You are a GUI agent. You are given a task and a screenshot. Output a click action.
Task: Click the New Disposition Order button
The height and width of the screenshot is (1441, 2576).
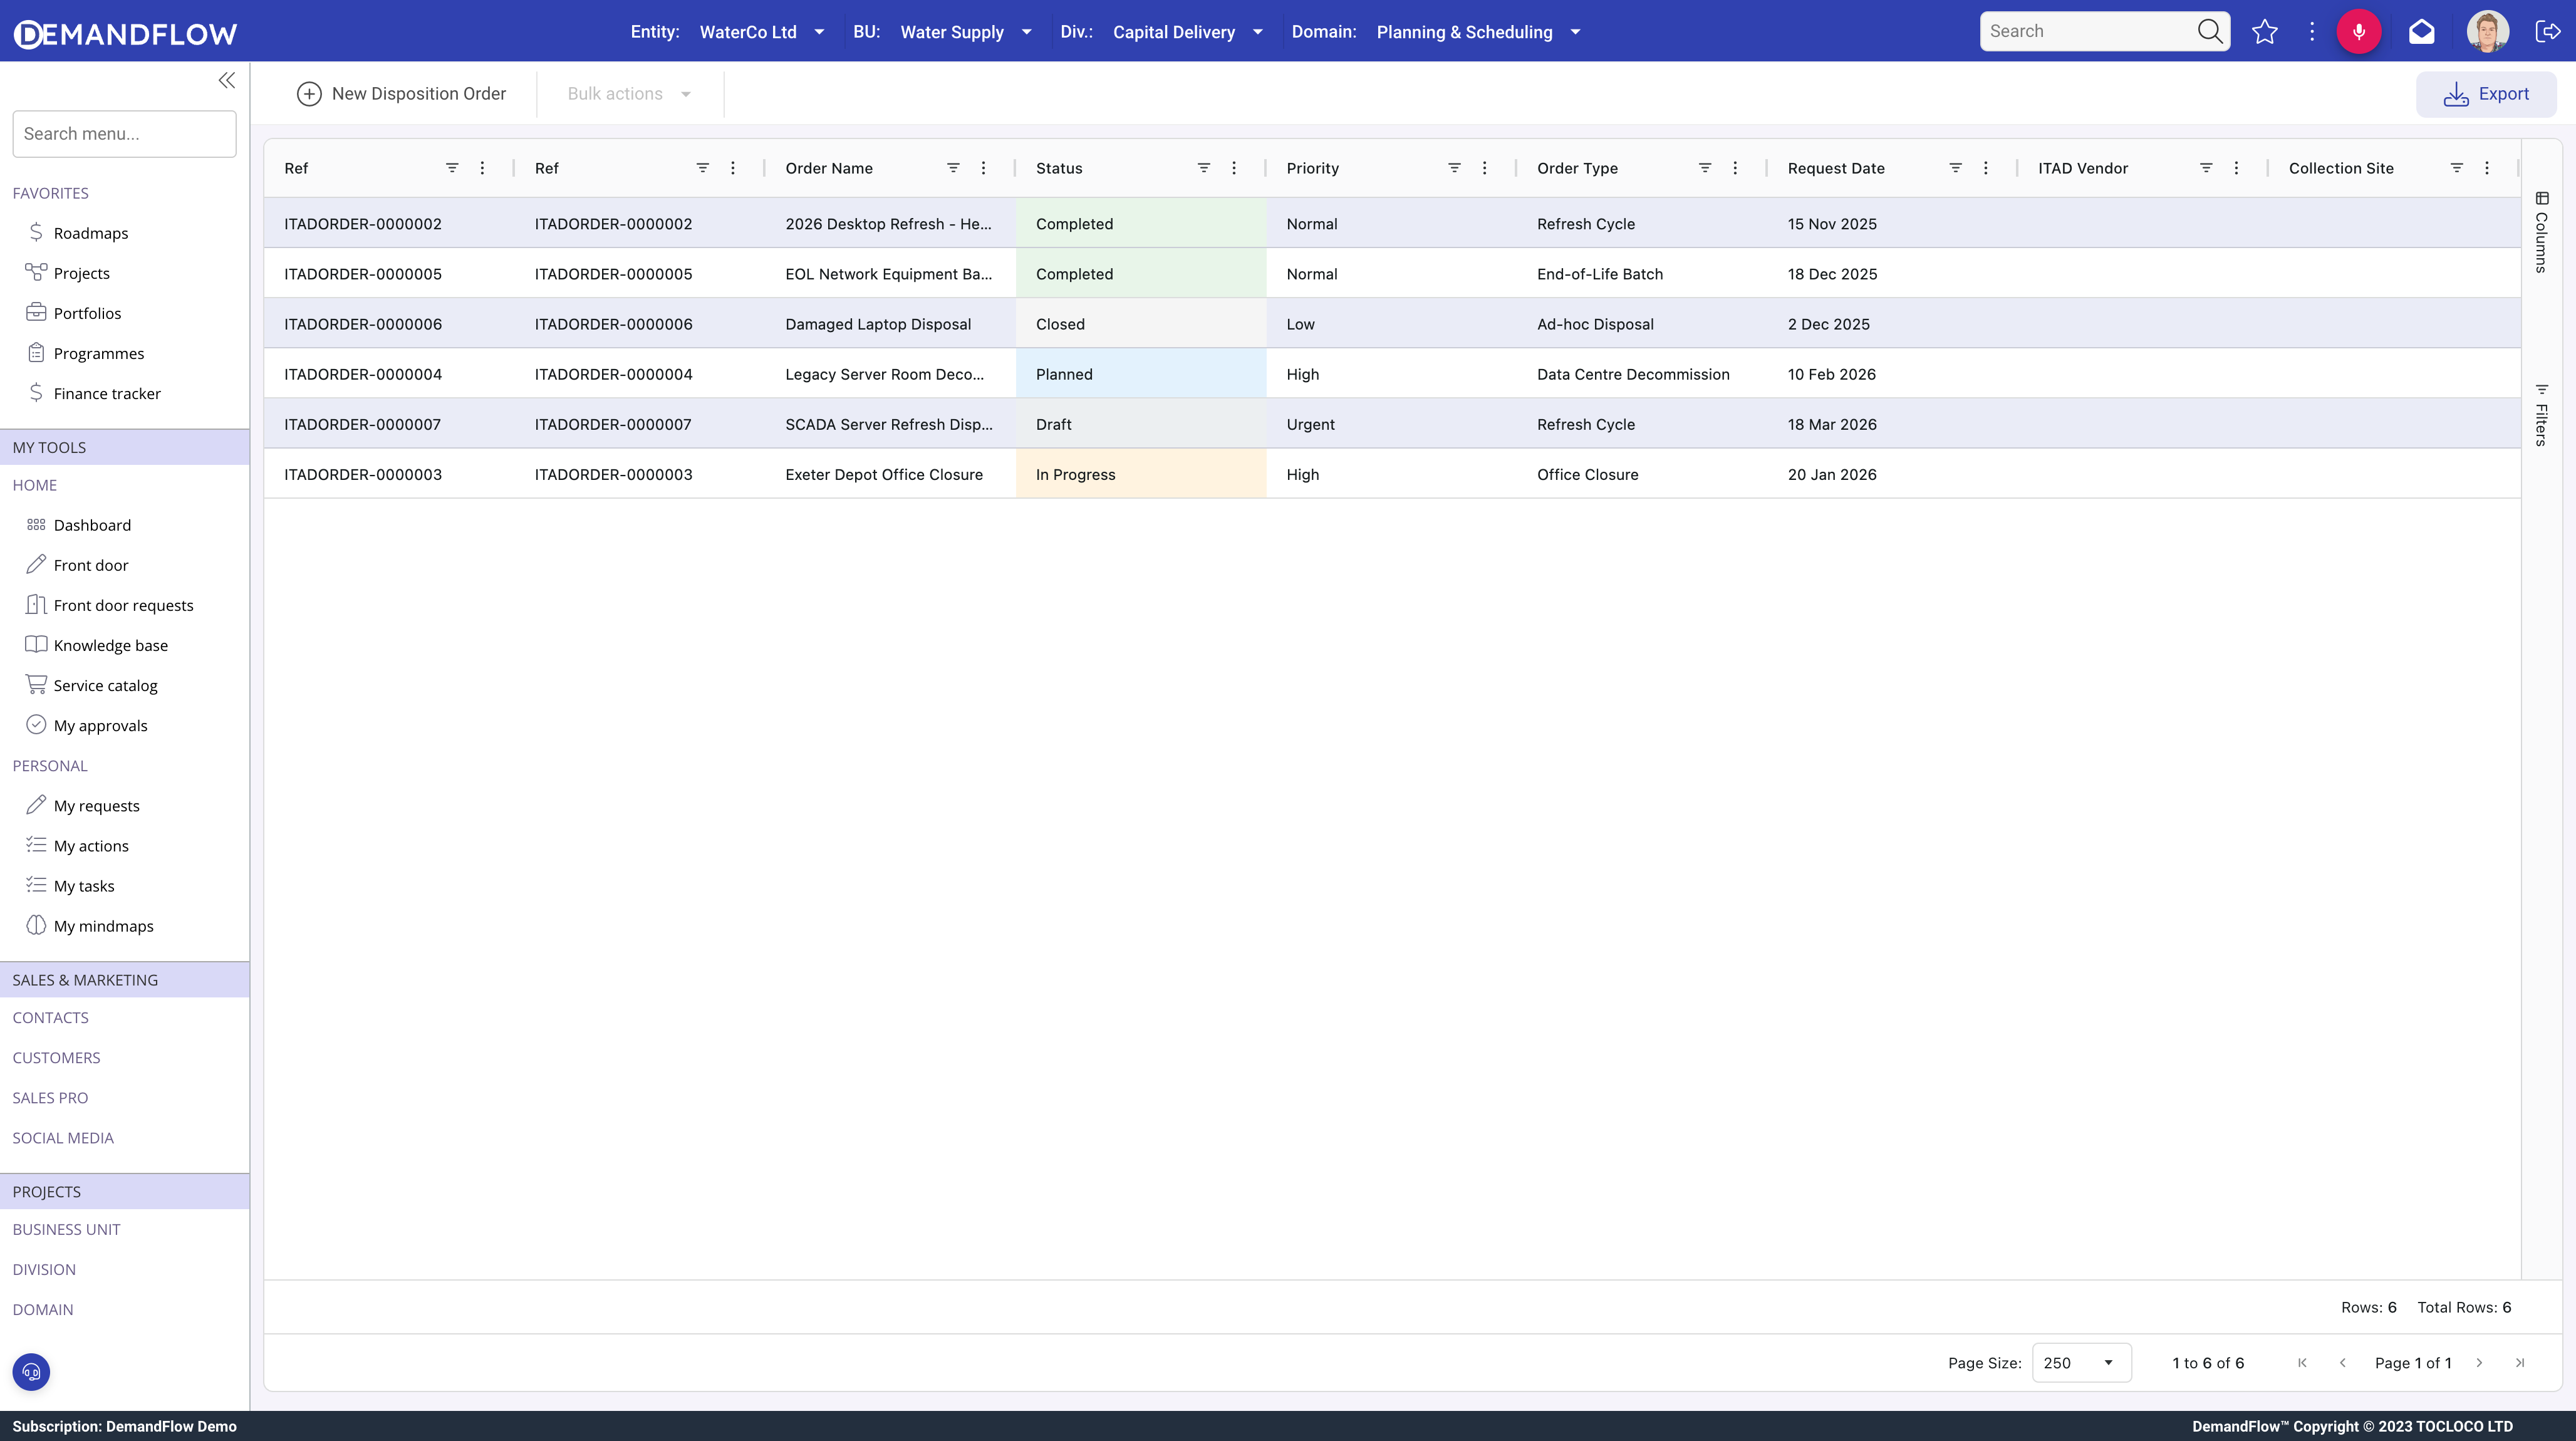pos(402,93)
